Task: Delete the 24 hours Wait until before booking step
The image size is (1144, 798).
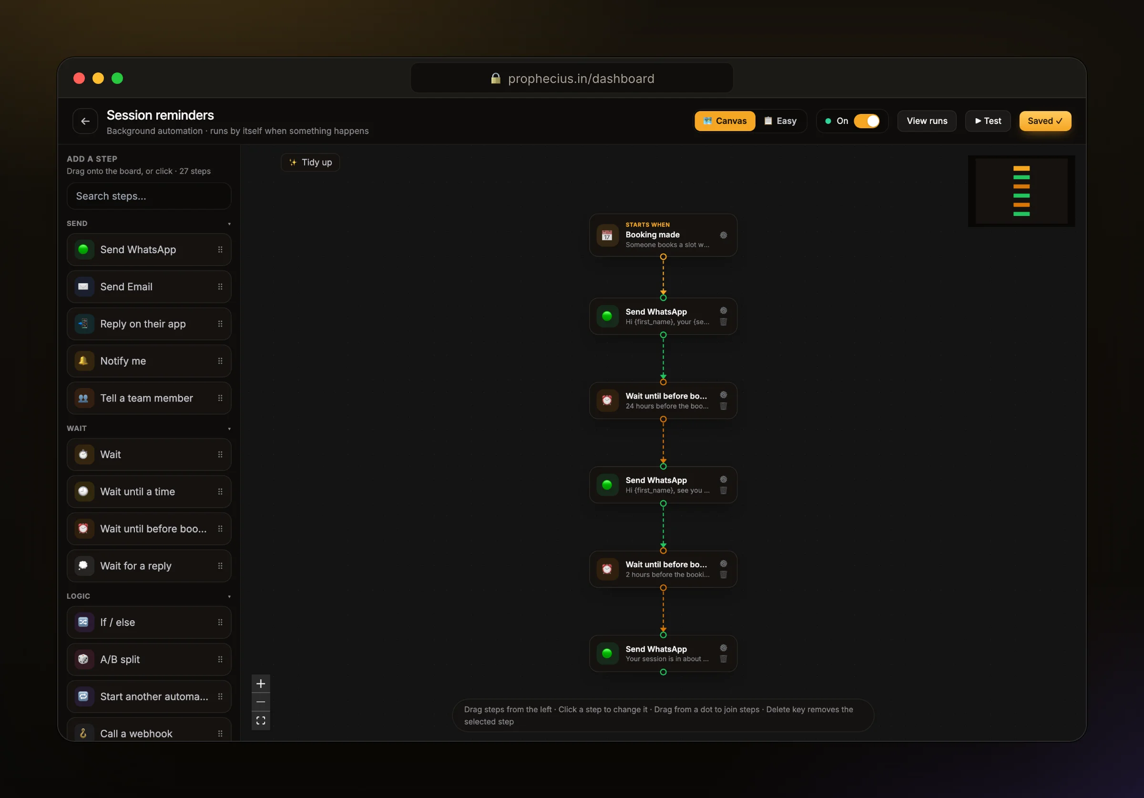Action: (x=724, y=406)
